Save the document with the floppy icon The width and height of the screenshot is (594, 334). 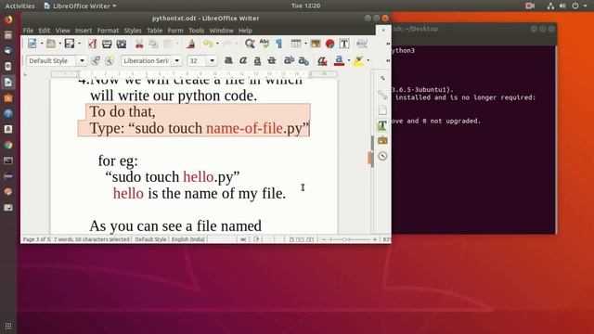(70, 44)
